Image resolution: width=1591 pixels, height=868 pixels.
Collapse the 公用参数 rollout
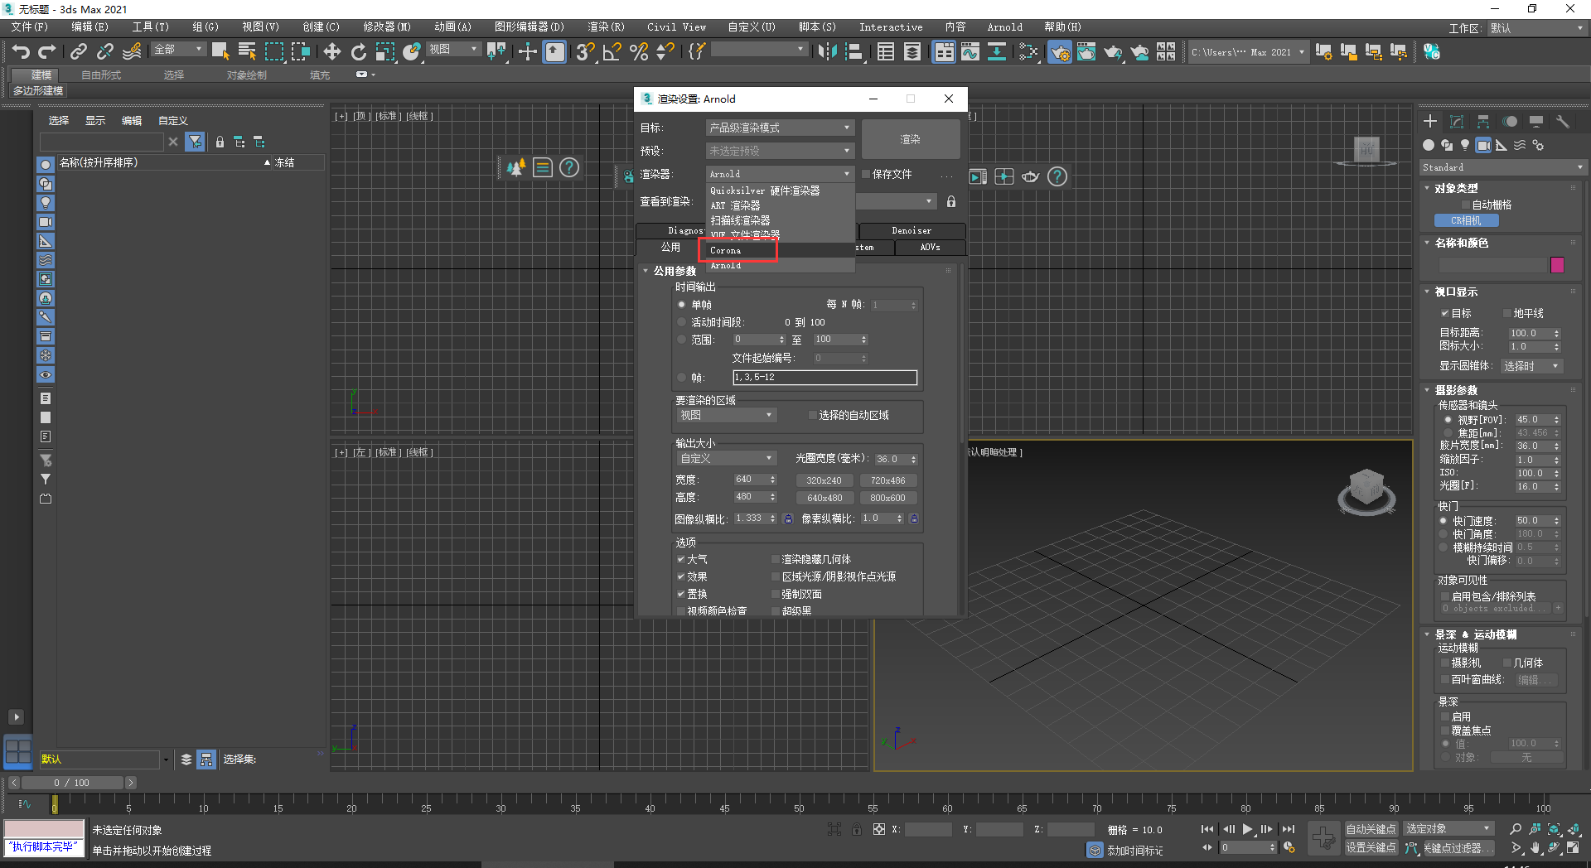click(647, 270)
